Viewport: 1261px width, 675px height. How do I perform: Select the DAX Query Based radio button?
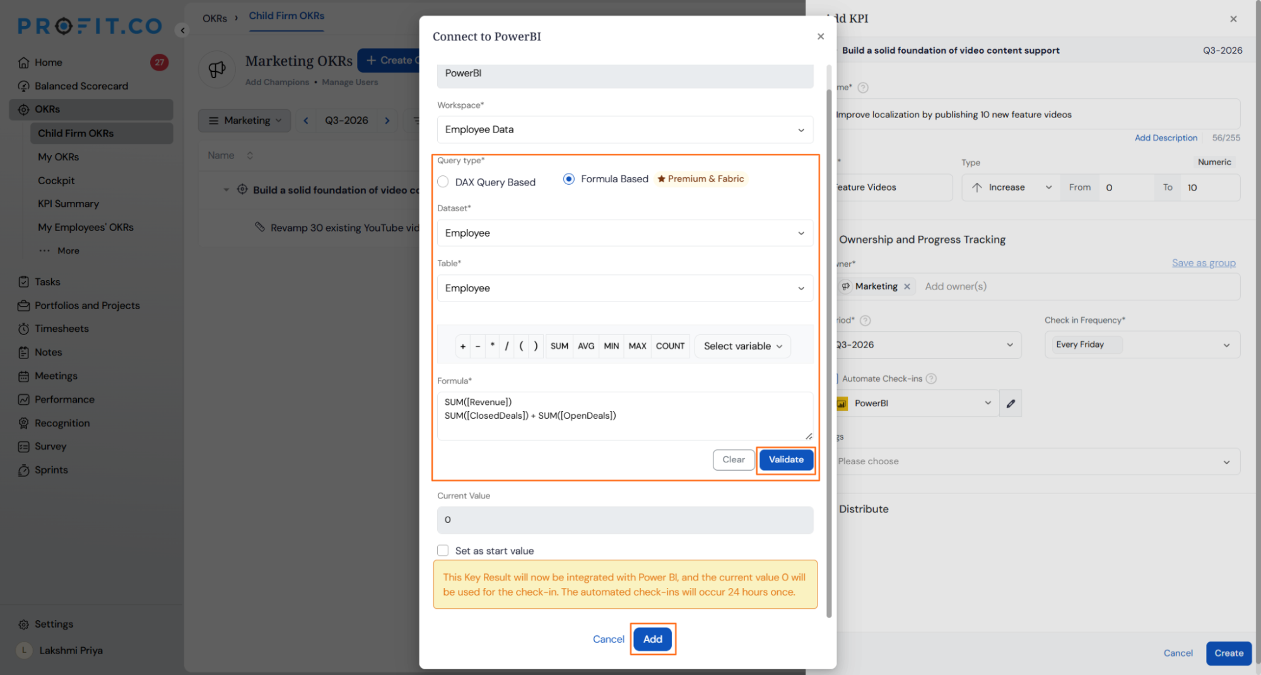pos(443,182)
